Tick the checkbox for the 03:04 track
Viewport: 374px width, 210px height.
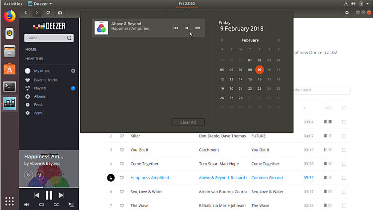pos(344,122)
